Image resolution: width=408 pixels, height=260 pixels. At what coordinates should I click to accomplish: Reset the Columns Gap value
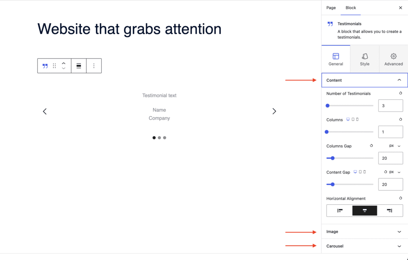point(371,146)
